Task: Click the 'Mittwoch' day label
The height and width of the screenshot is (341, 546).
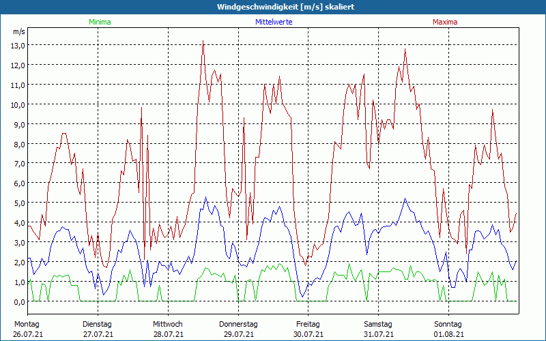Action: tap(167, 325)
